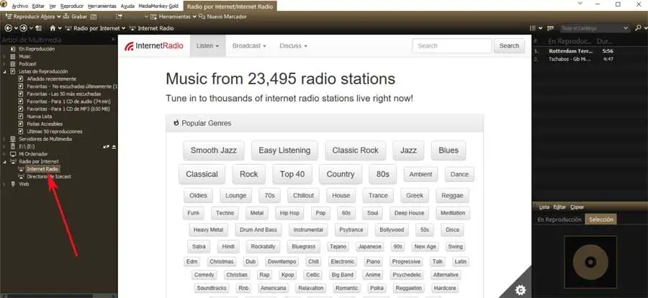Open the Discuss dropdown menu
Viewport: 648px width, 298px height.
[294, 46]
